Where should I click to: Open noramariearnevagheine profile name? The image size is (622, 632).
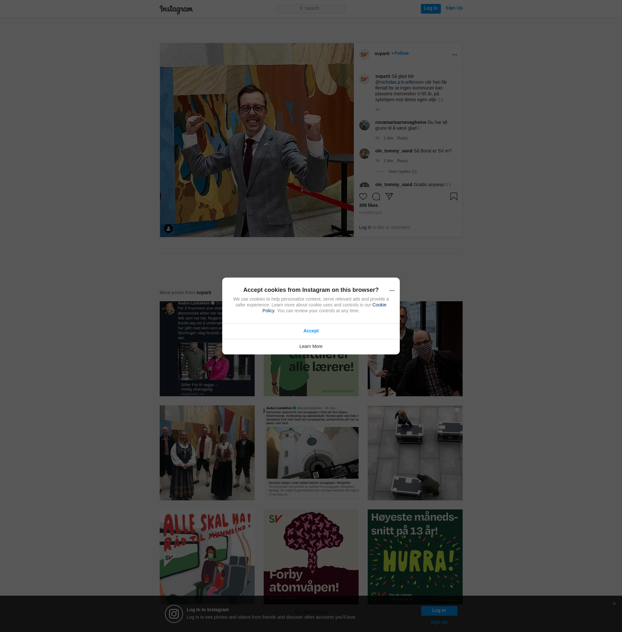400,122
